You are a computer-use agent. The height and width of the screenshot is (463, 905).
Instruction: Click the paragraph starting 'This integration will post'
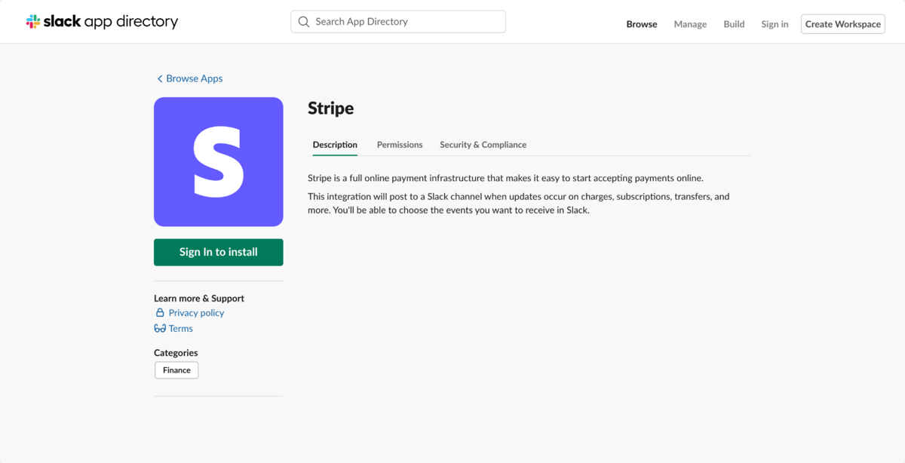coord(519,204)
